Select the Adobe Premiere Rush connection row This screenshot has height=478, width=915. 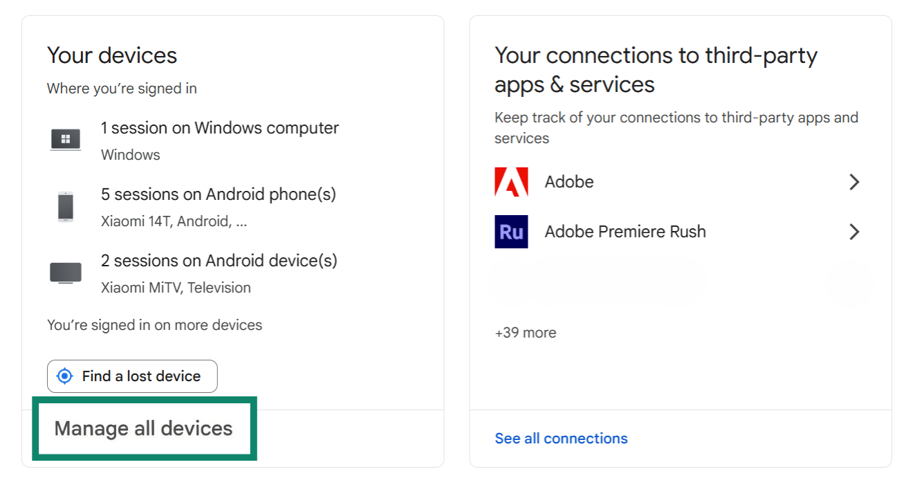pyautogui.click(x=625, y=231)
